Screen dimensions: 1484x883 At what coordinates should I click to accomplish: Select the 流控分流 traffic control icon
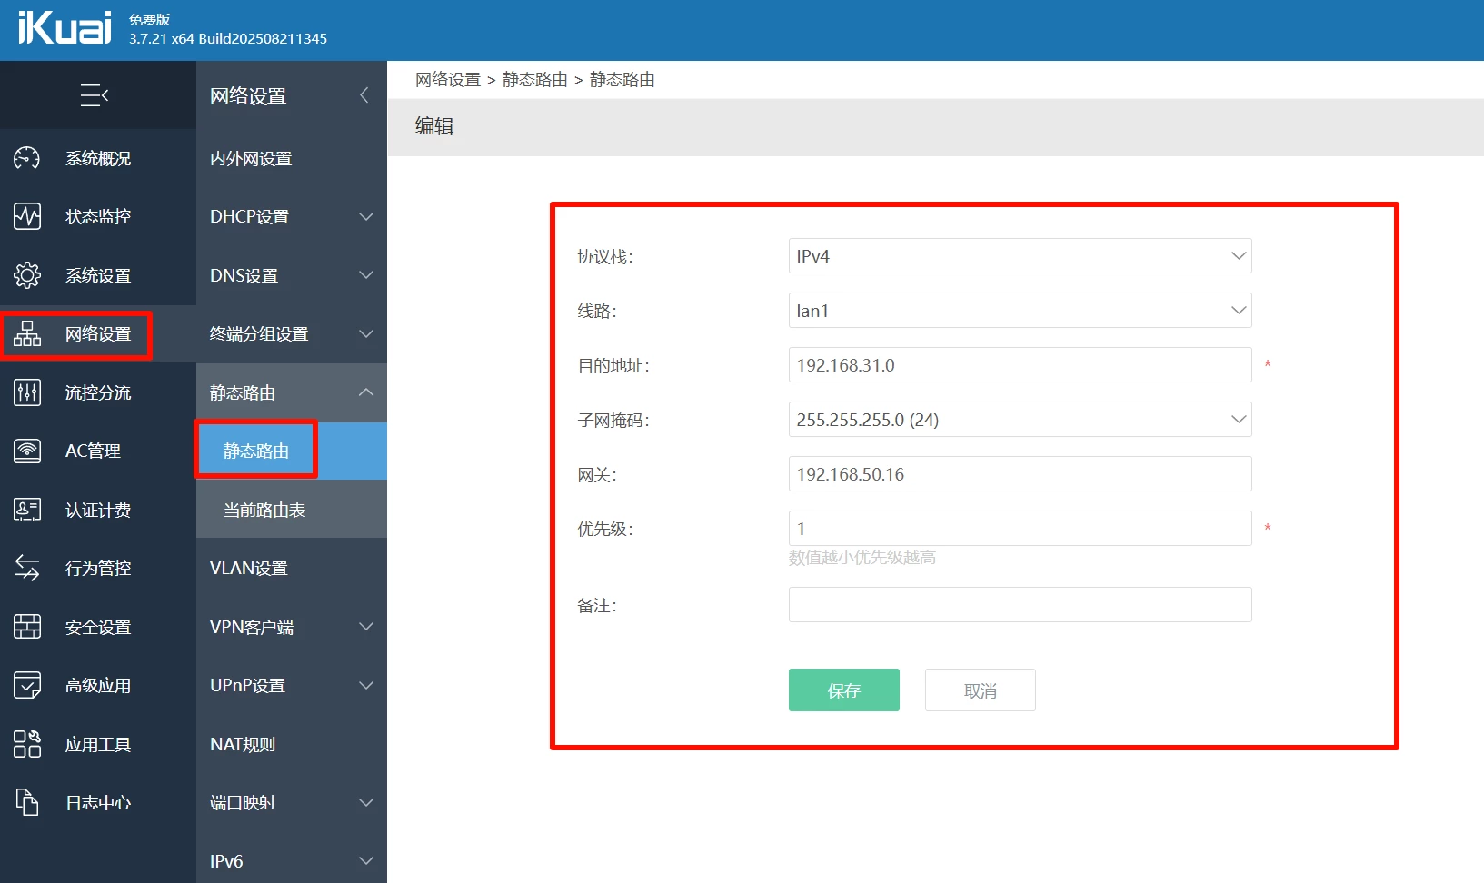27,392
